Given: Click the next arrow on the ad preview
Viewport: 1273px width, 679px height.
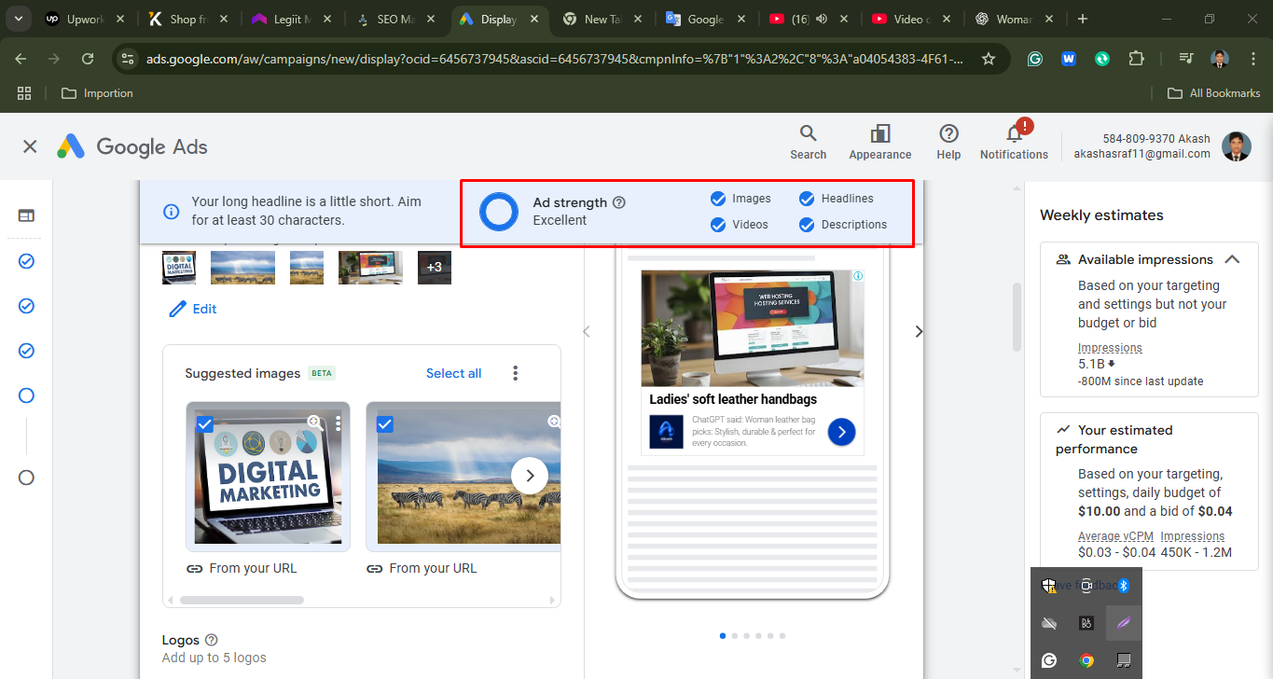Looking at the screenshot, I should click(918, 331).
